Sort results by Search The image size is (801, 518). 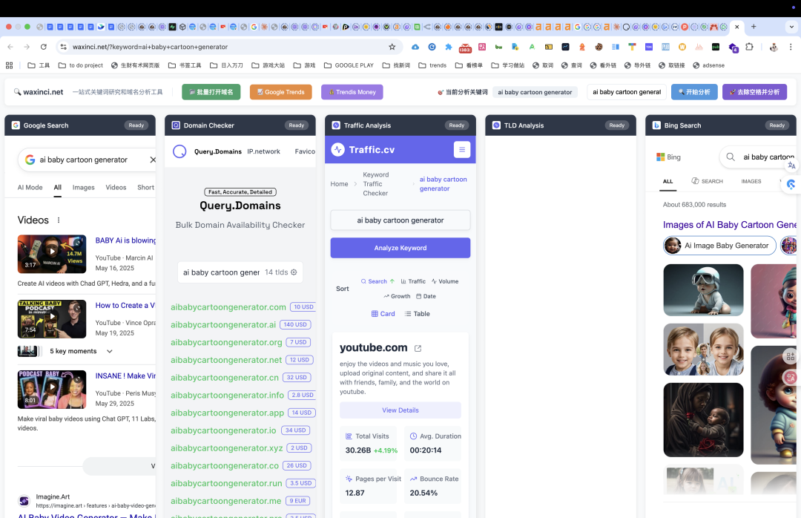[378, 281]
